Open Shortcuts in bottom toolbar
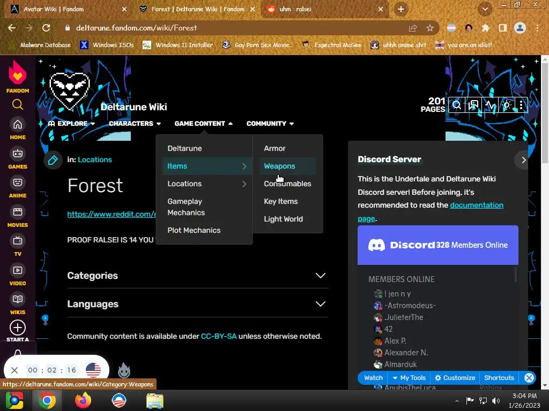549x411 pixels. point(499,378)
